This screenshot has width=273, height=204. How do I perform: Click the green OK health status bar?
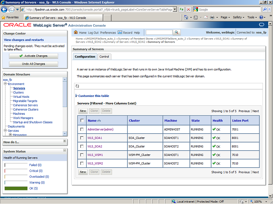[16, 188]
